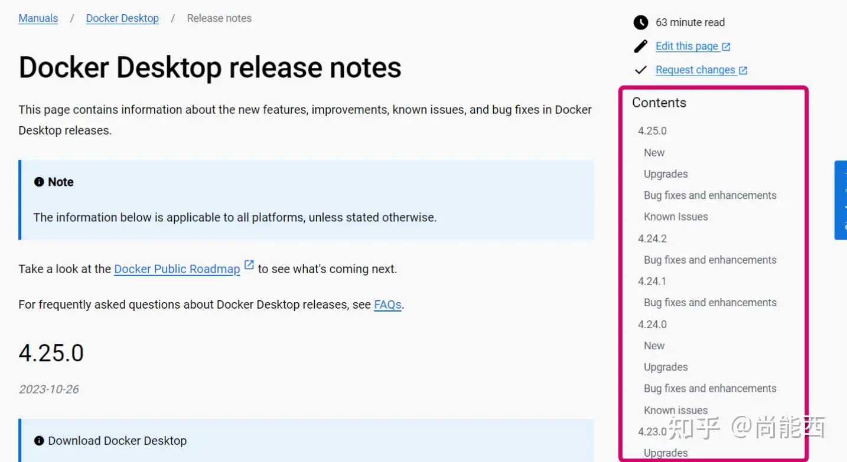Click the info icon in the Note box
The width and height of the screenshot is (847, 462).
click(39, 182)
